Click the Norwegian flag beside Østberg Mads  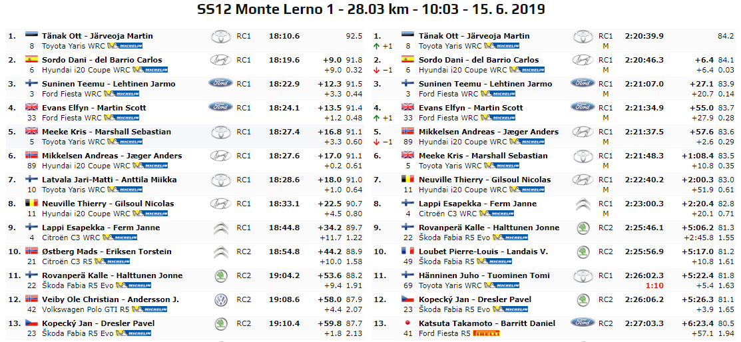pyautogui.click(x=32, y=252)
